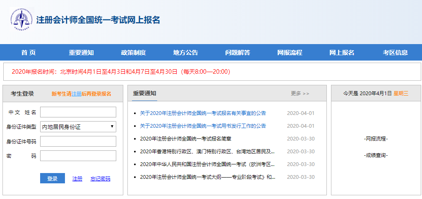Viewport: 422px width, 199px height.
Task: Click the 中文姓名 input field
Action: [x=78, y=112]
